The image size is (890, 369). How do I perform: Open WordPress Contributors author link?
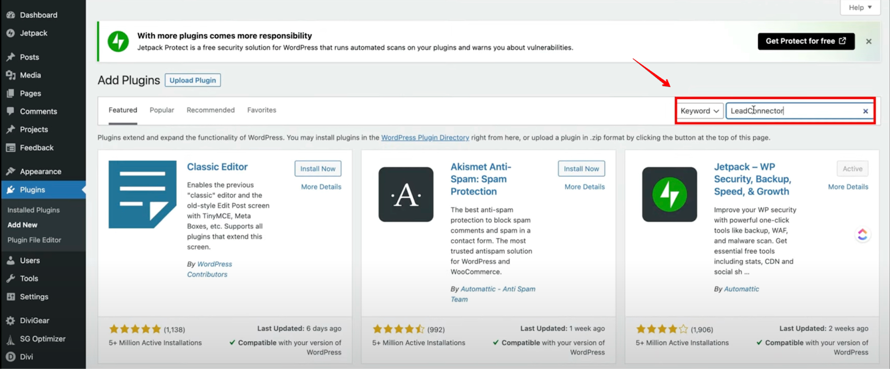coord(210,269)
